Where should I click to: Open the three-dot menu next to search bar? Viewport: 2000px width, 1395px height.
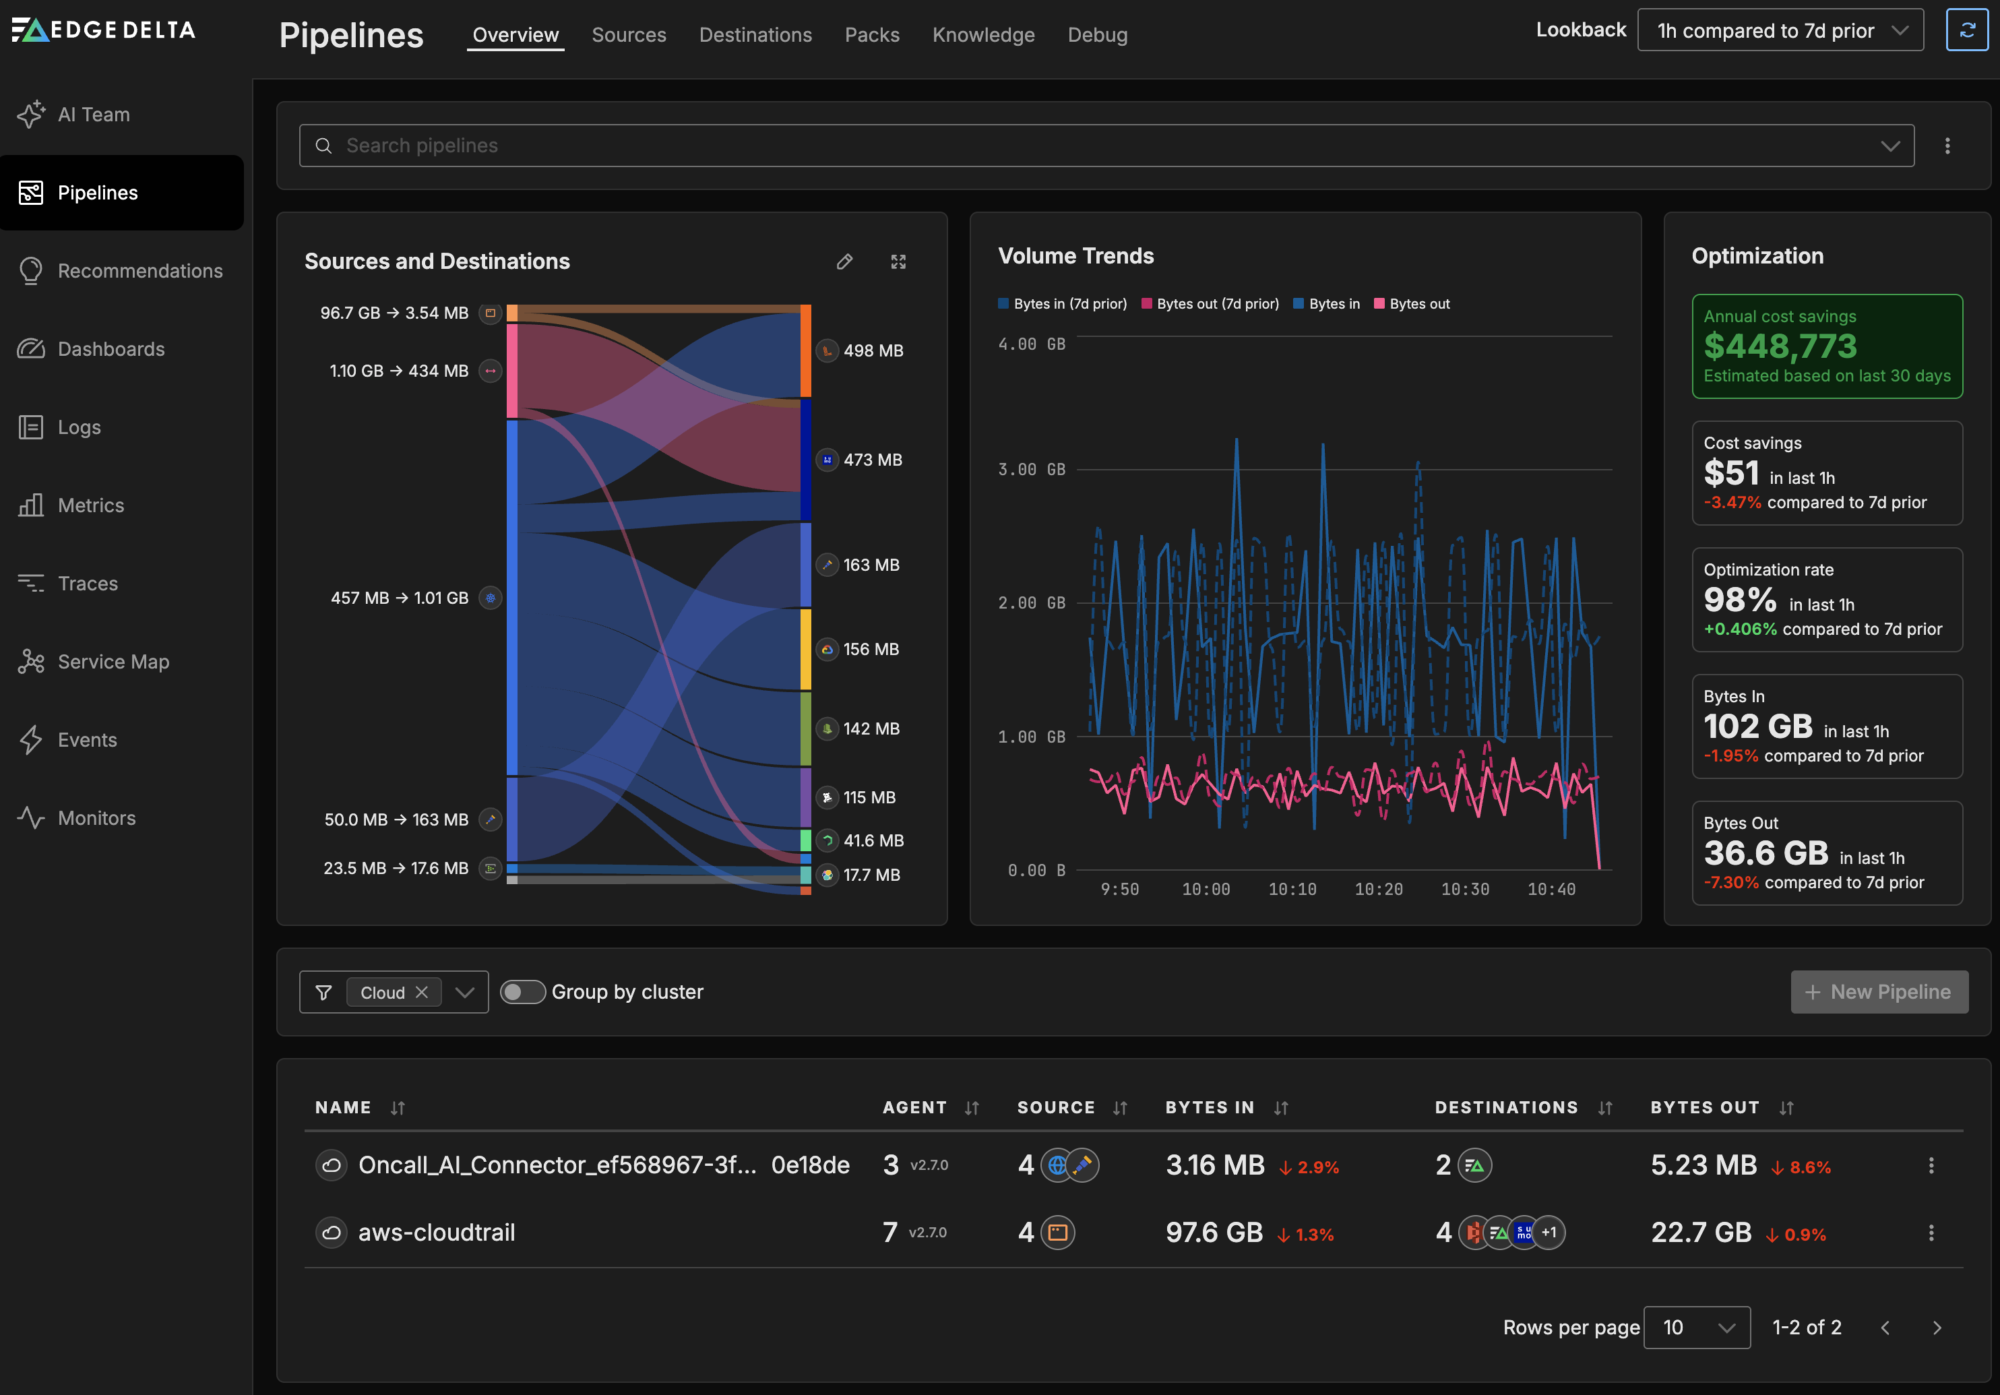coord(1947,146)
